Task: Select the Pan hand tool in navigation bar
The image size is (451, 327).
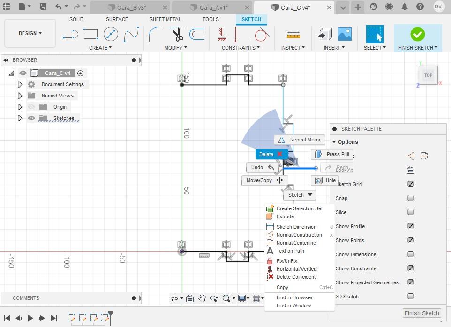Action: (202, 298)
